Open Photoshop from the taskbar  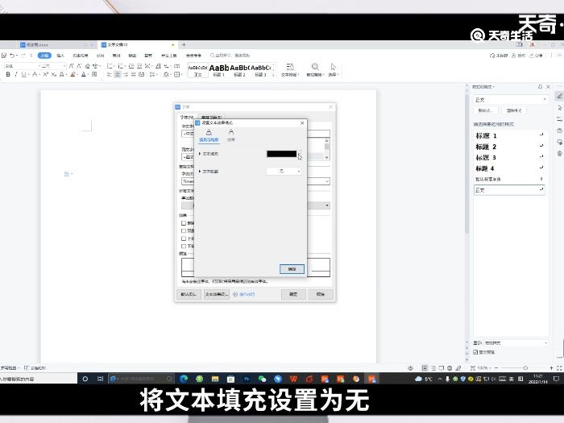(247, 379)
